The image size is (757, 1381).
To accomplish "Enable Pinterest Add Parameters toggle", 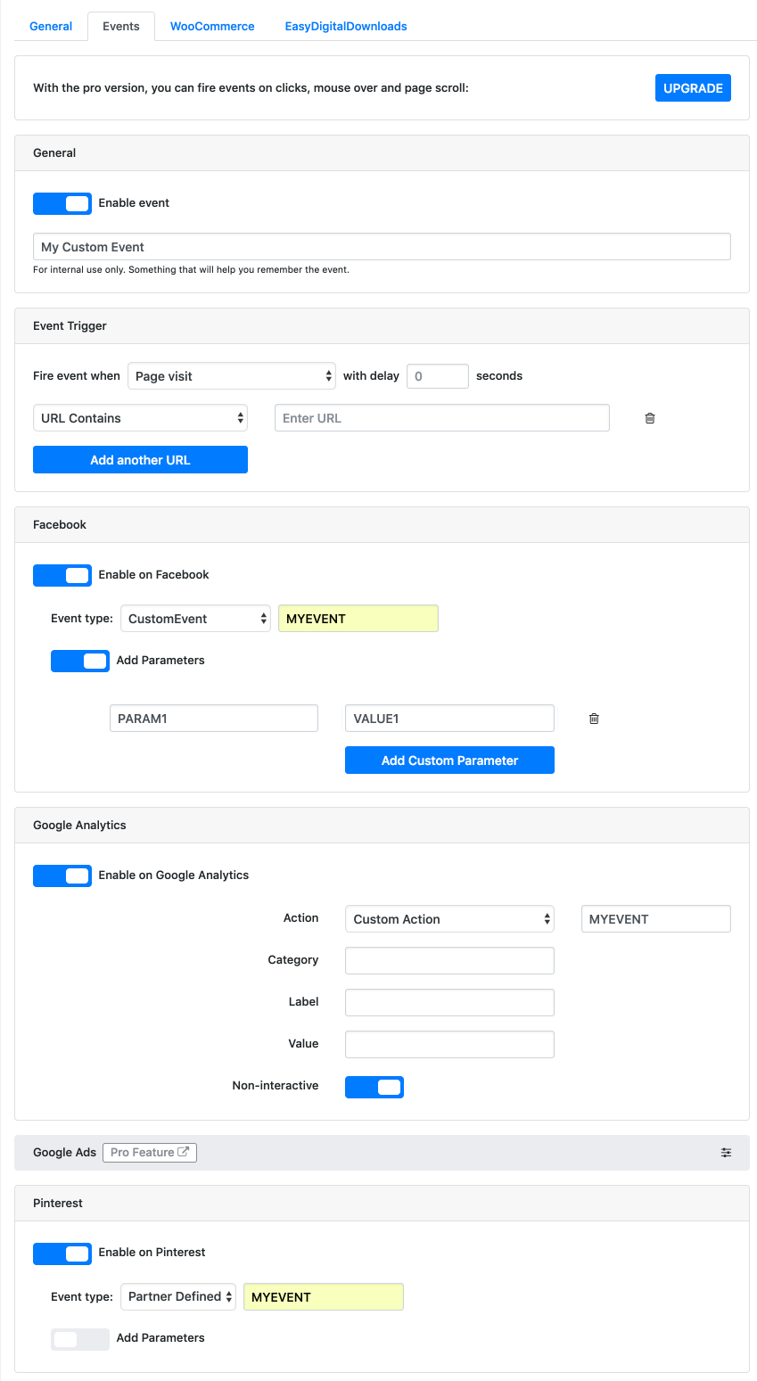I will [80, 1338].
